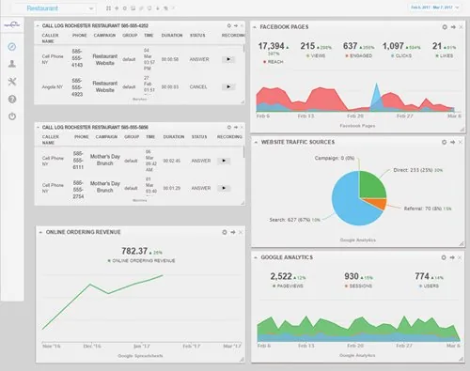
Task: Play recording for the 585-555-4143 call
Action: (228, 59)
